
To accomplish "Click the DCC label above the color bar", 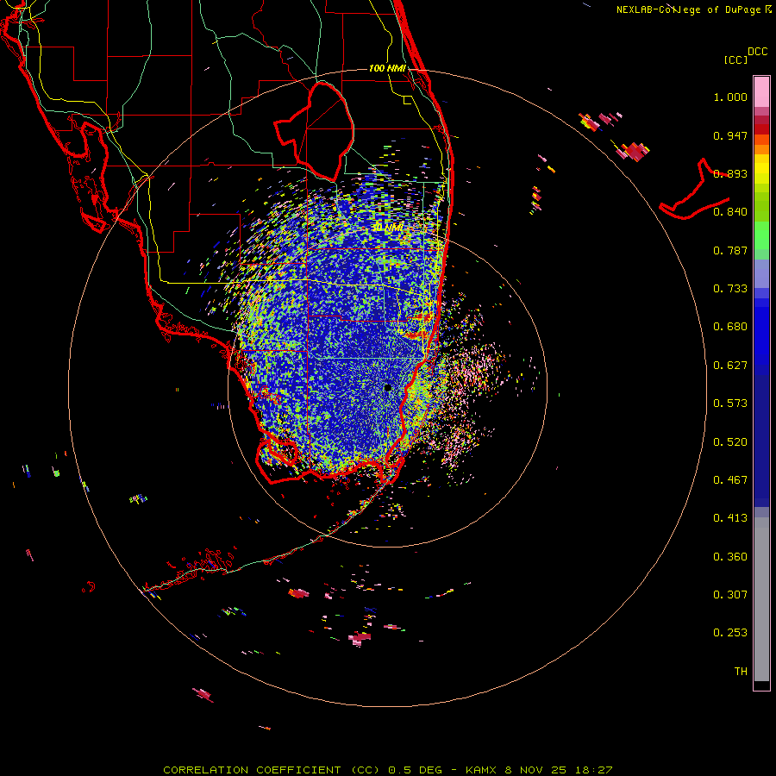I will 757,52.
